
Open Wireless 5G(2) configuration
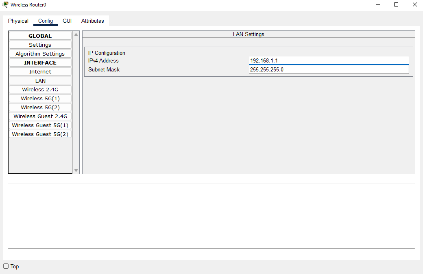(40, 107)
